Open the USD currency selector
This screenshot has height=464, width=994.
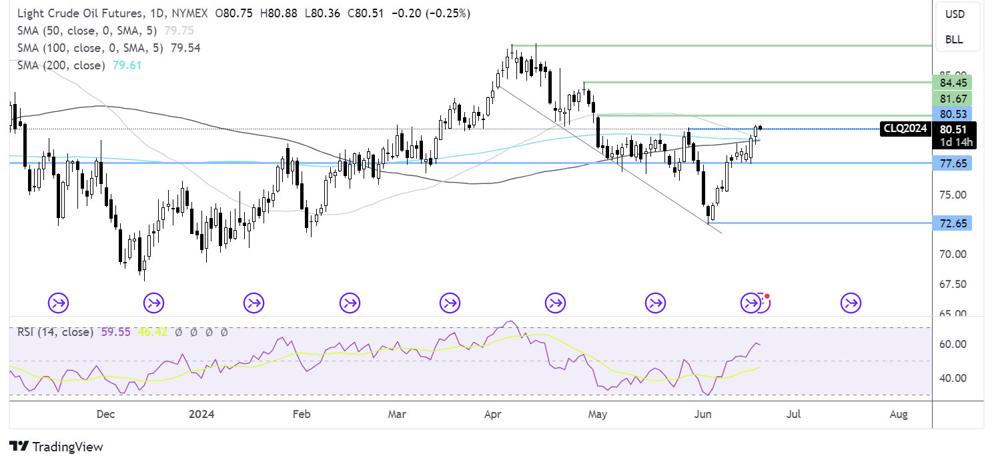(x=954, y=14)
